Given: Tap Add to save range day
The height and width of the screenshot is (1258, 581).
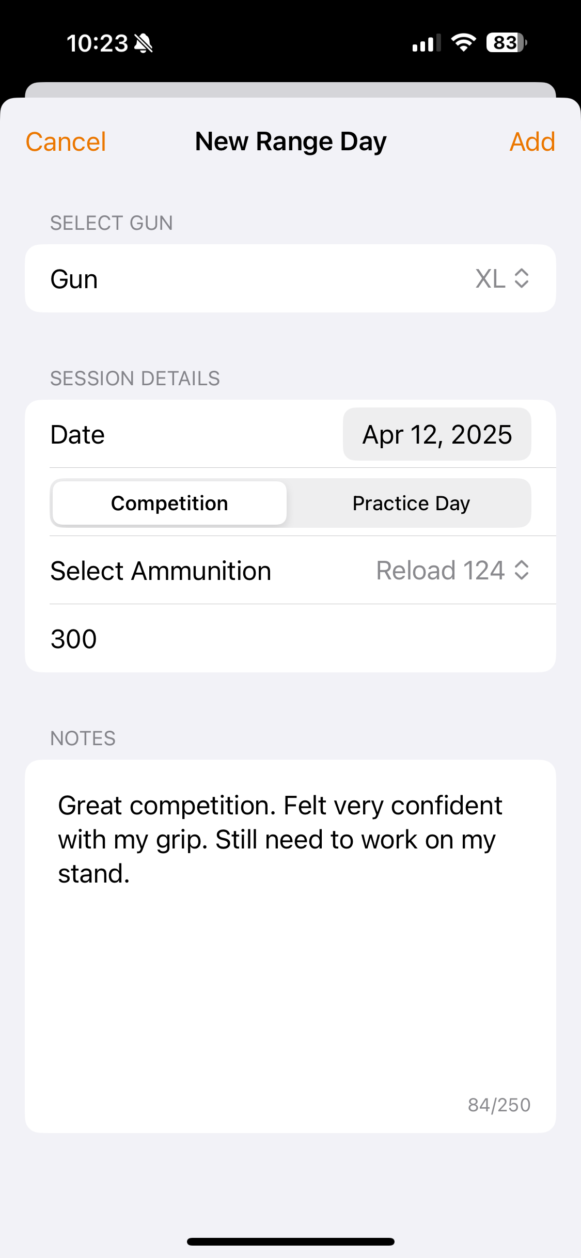Looking at the screenshot, I should tap(532, 142).
